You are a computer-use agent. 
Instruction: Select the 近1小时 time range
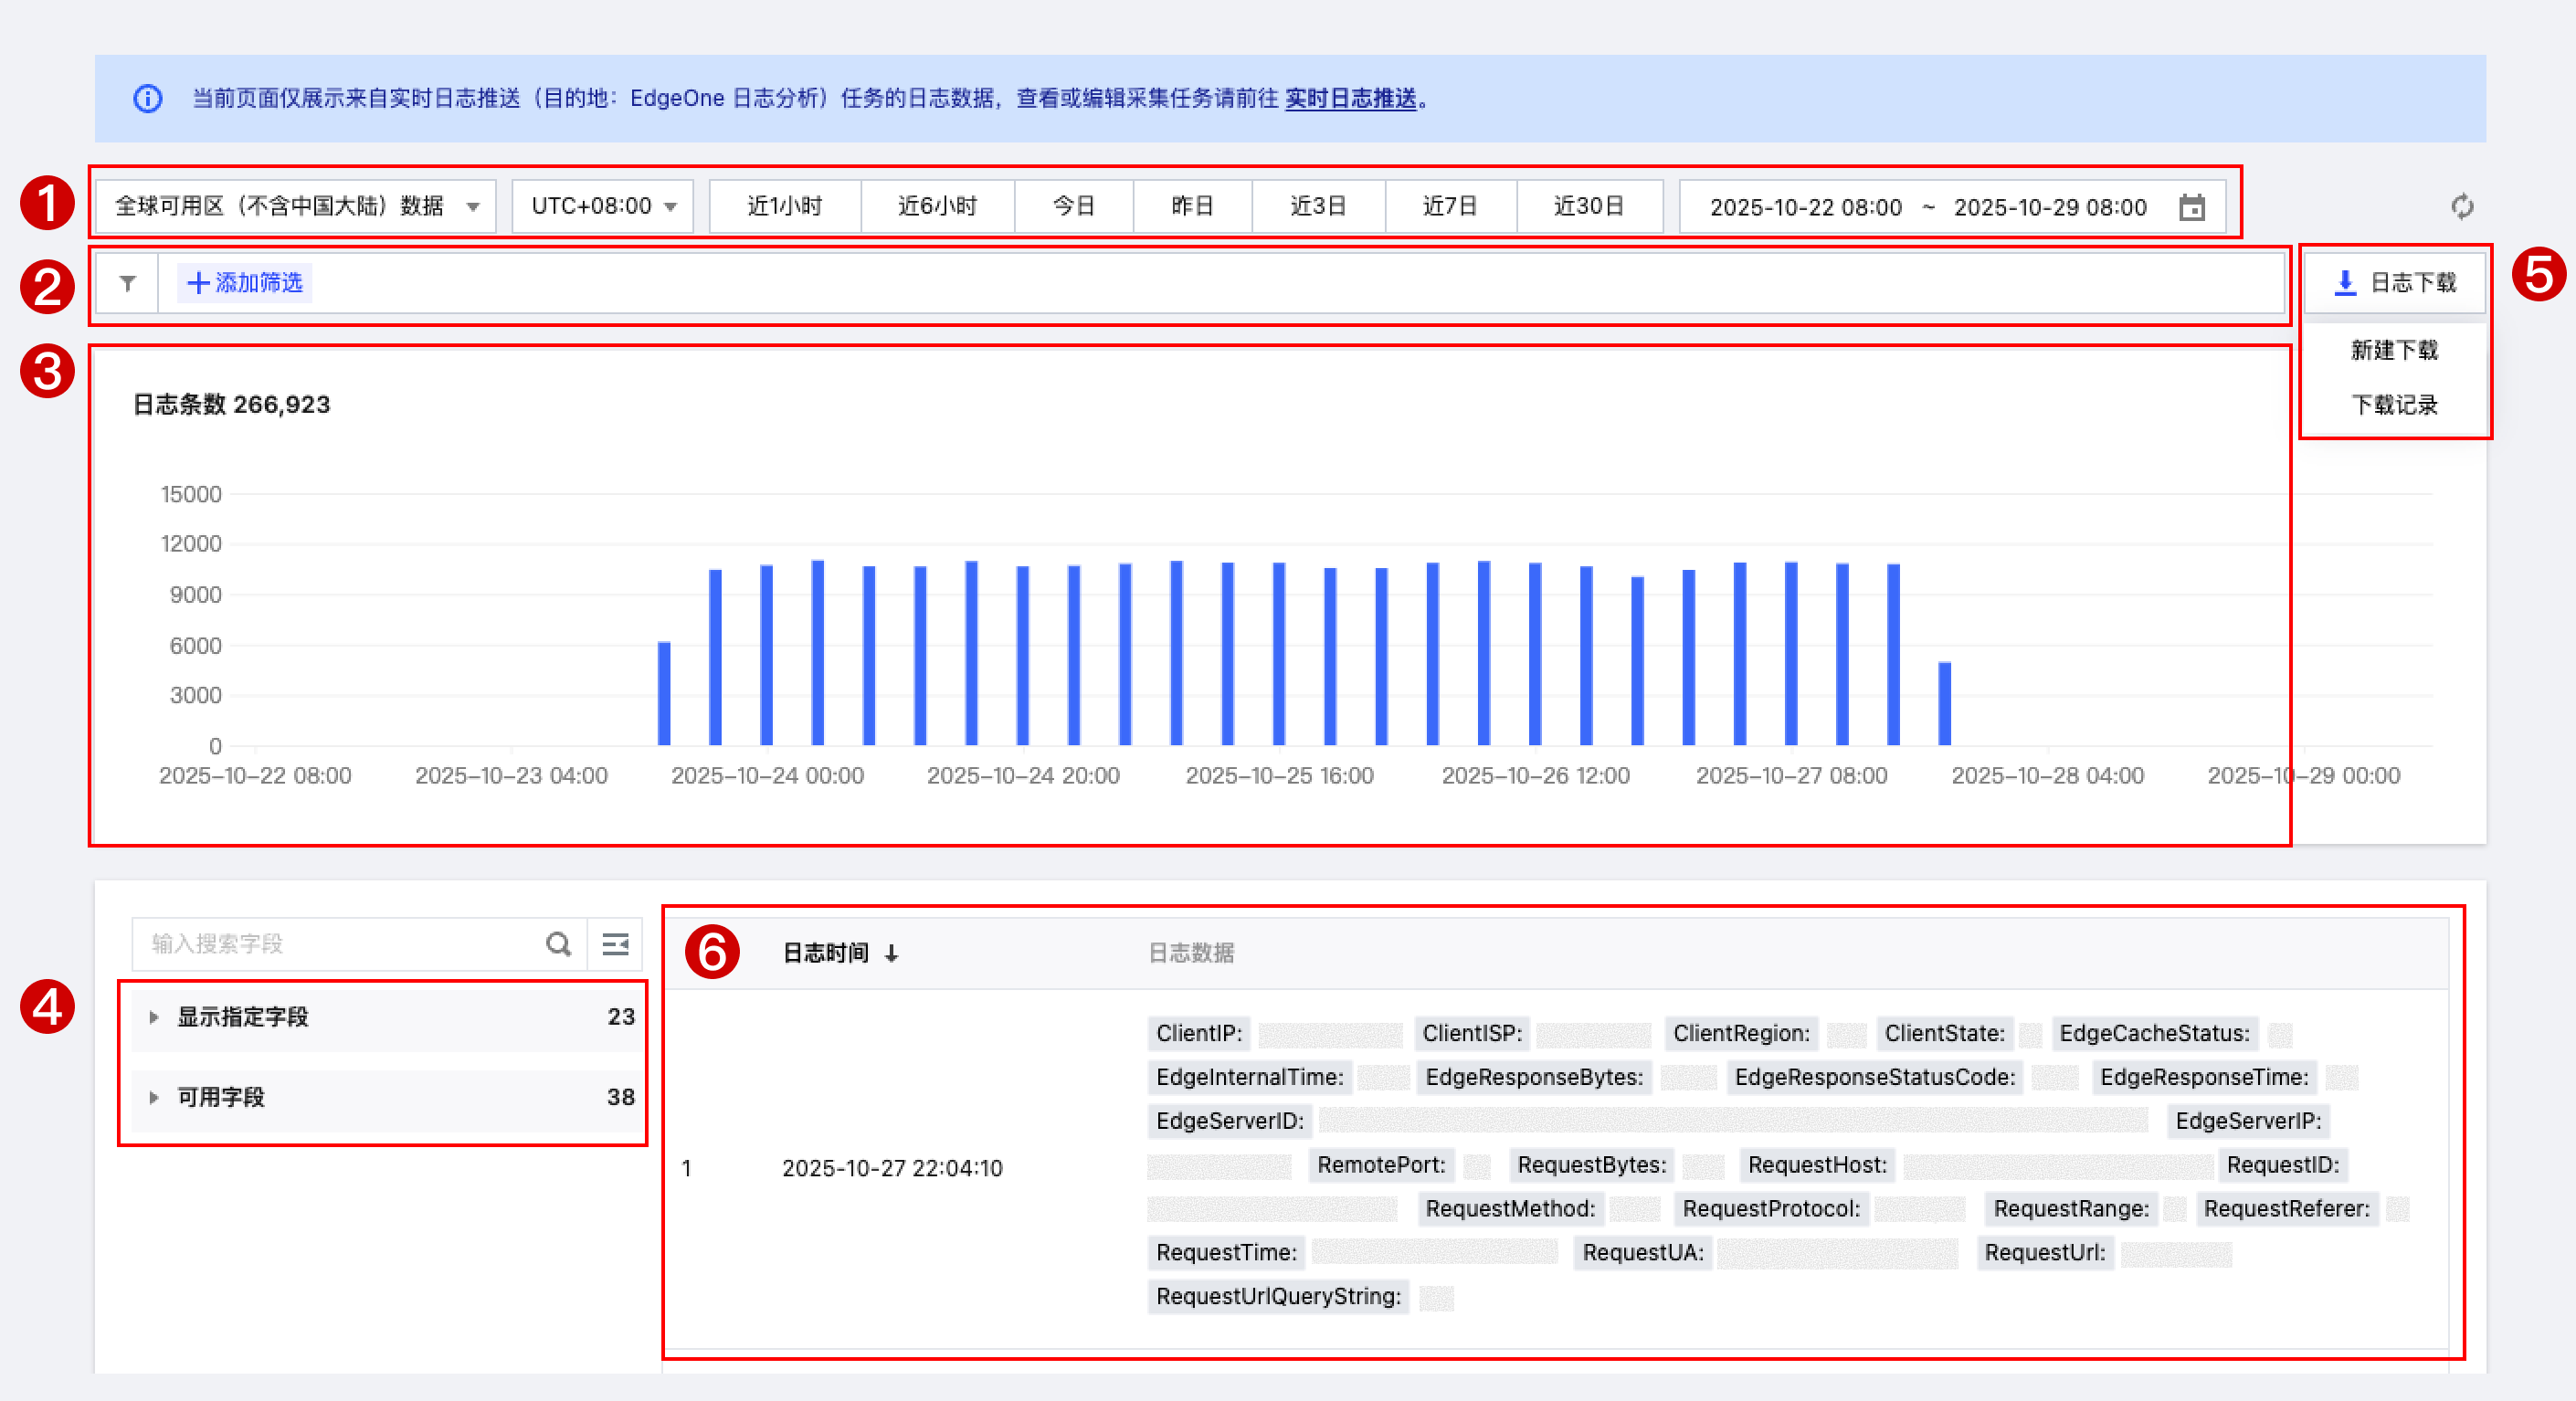(784, 206)
